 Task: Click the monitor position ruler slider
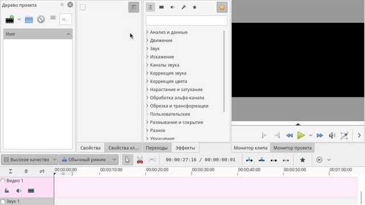tap(298, 124)
